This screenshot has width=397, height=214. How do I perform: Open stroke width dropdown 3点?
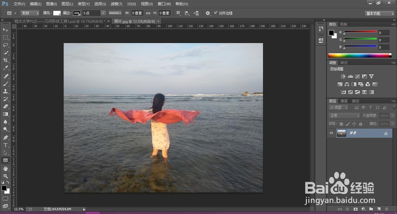point(103,13)
